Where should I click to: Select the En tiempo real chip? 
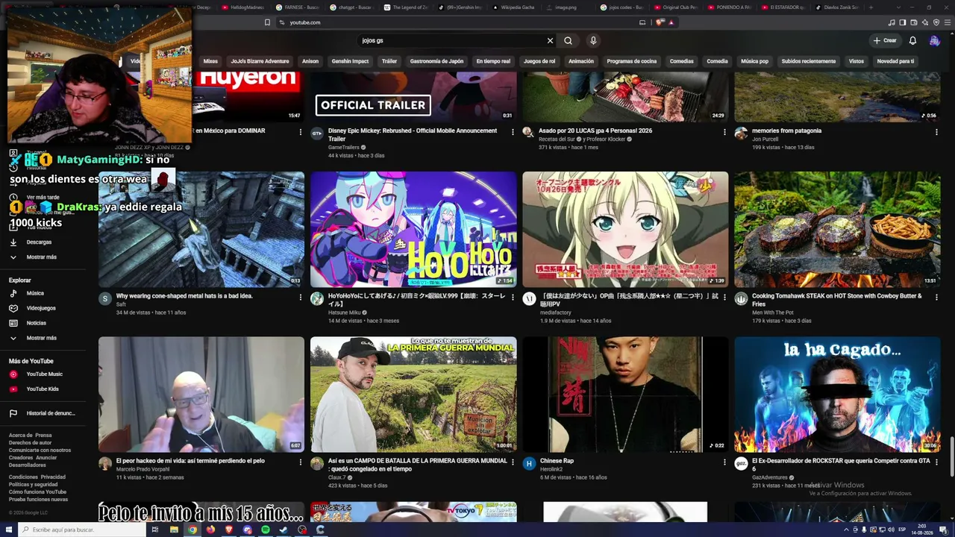493,61
